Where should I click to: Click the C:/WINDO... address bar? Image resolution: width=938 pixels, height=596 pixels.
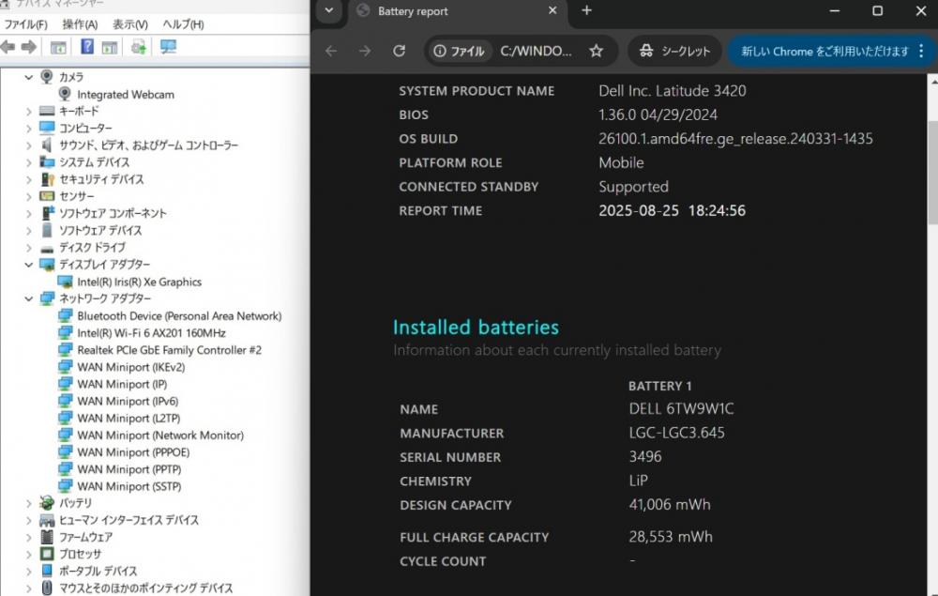[x=536, y=52]
